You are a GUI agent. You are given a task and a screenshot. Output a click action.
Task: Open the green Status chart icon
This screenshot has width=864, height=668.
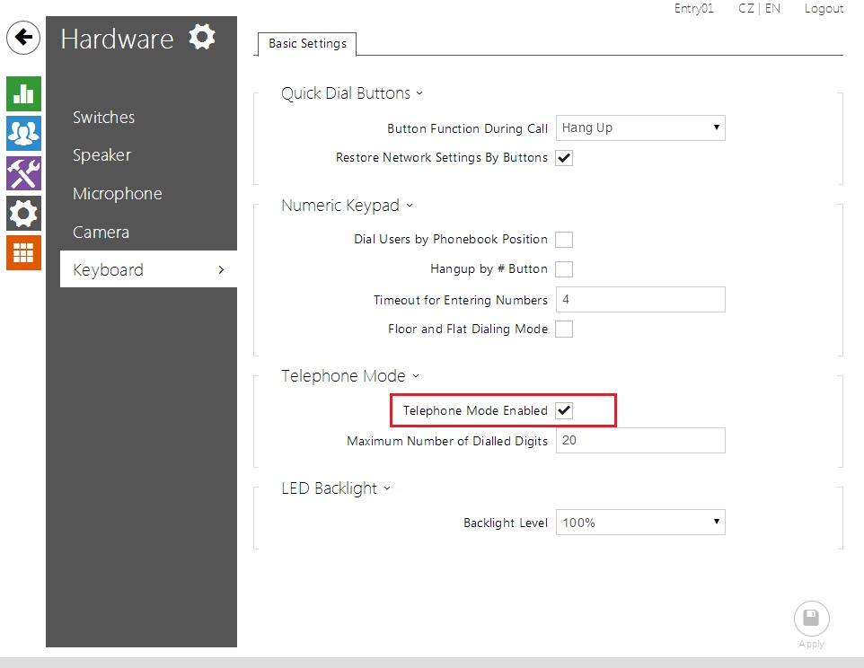23,93
